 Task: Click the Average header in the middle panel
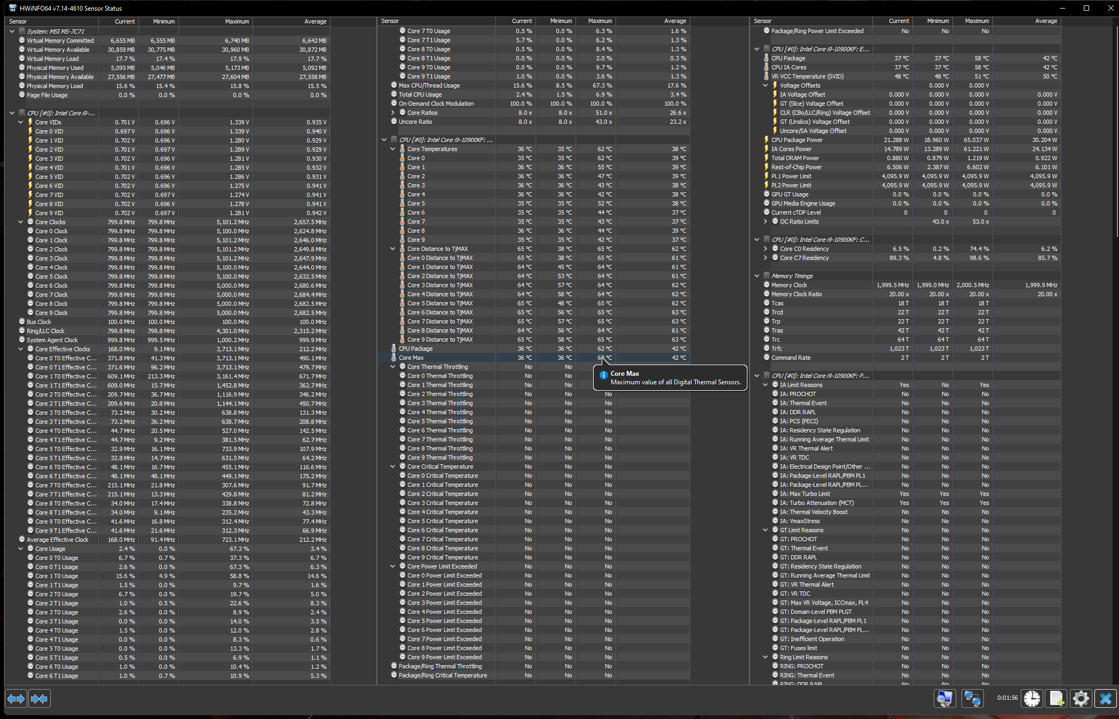(675, 21)
